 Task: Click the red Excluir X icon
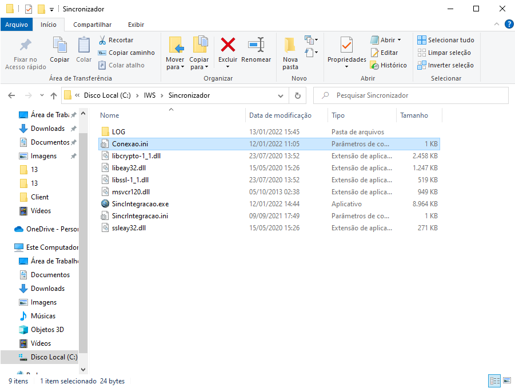[227, 45]
